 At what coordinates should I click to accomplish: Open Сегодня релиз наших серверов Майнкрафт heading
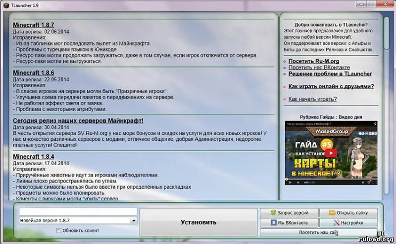coord(78,121)
